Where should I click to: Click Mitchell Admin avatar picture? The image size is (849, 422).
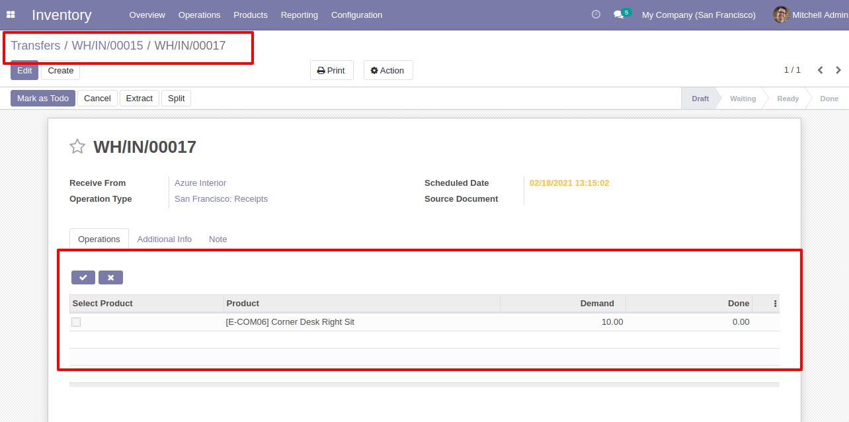coord(781,15)
